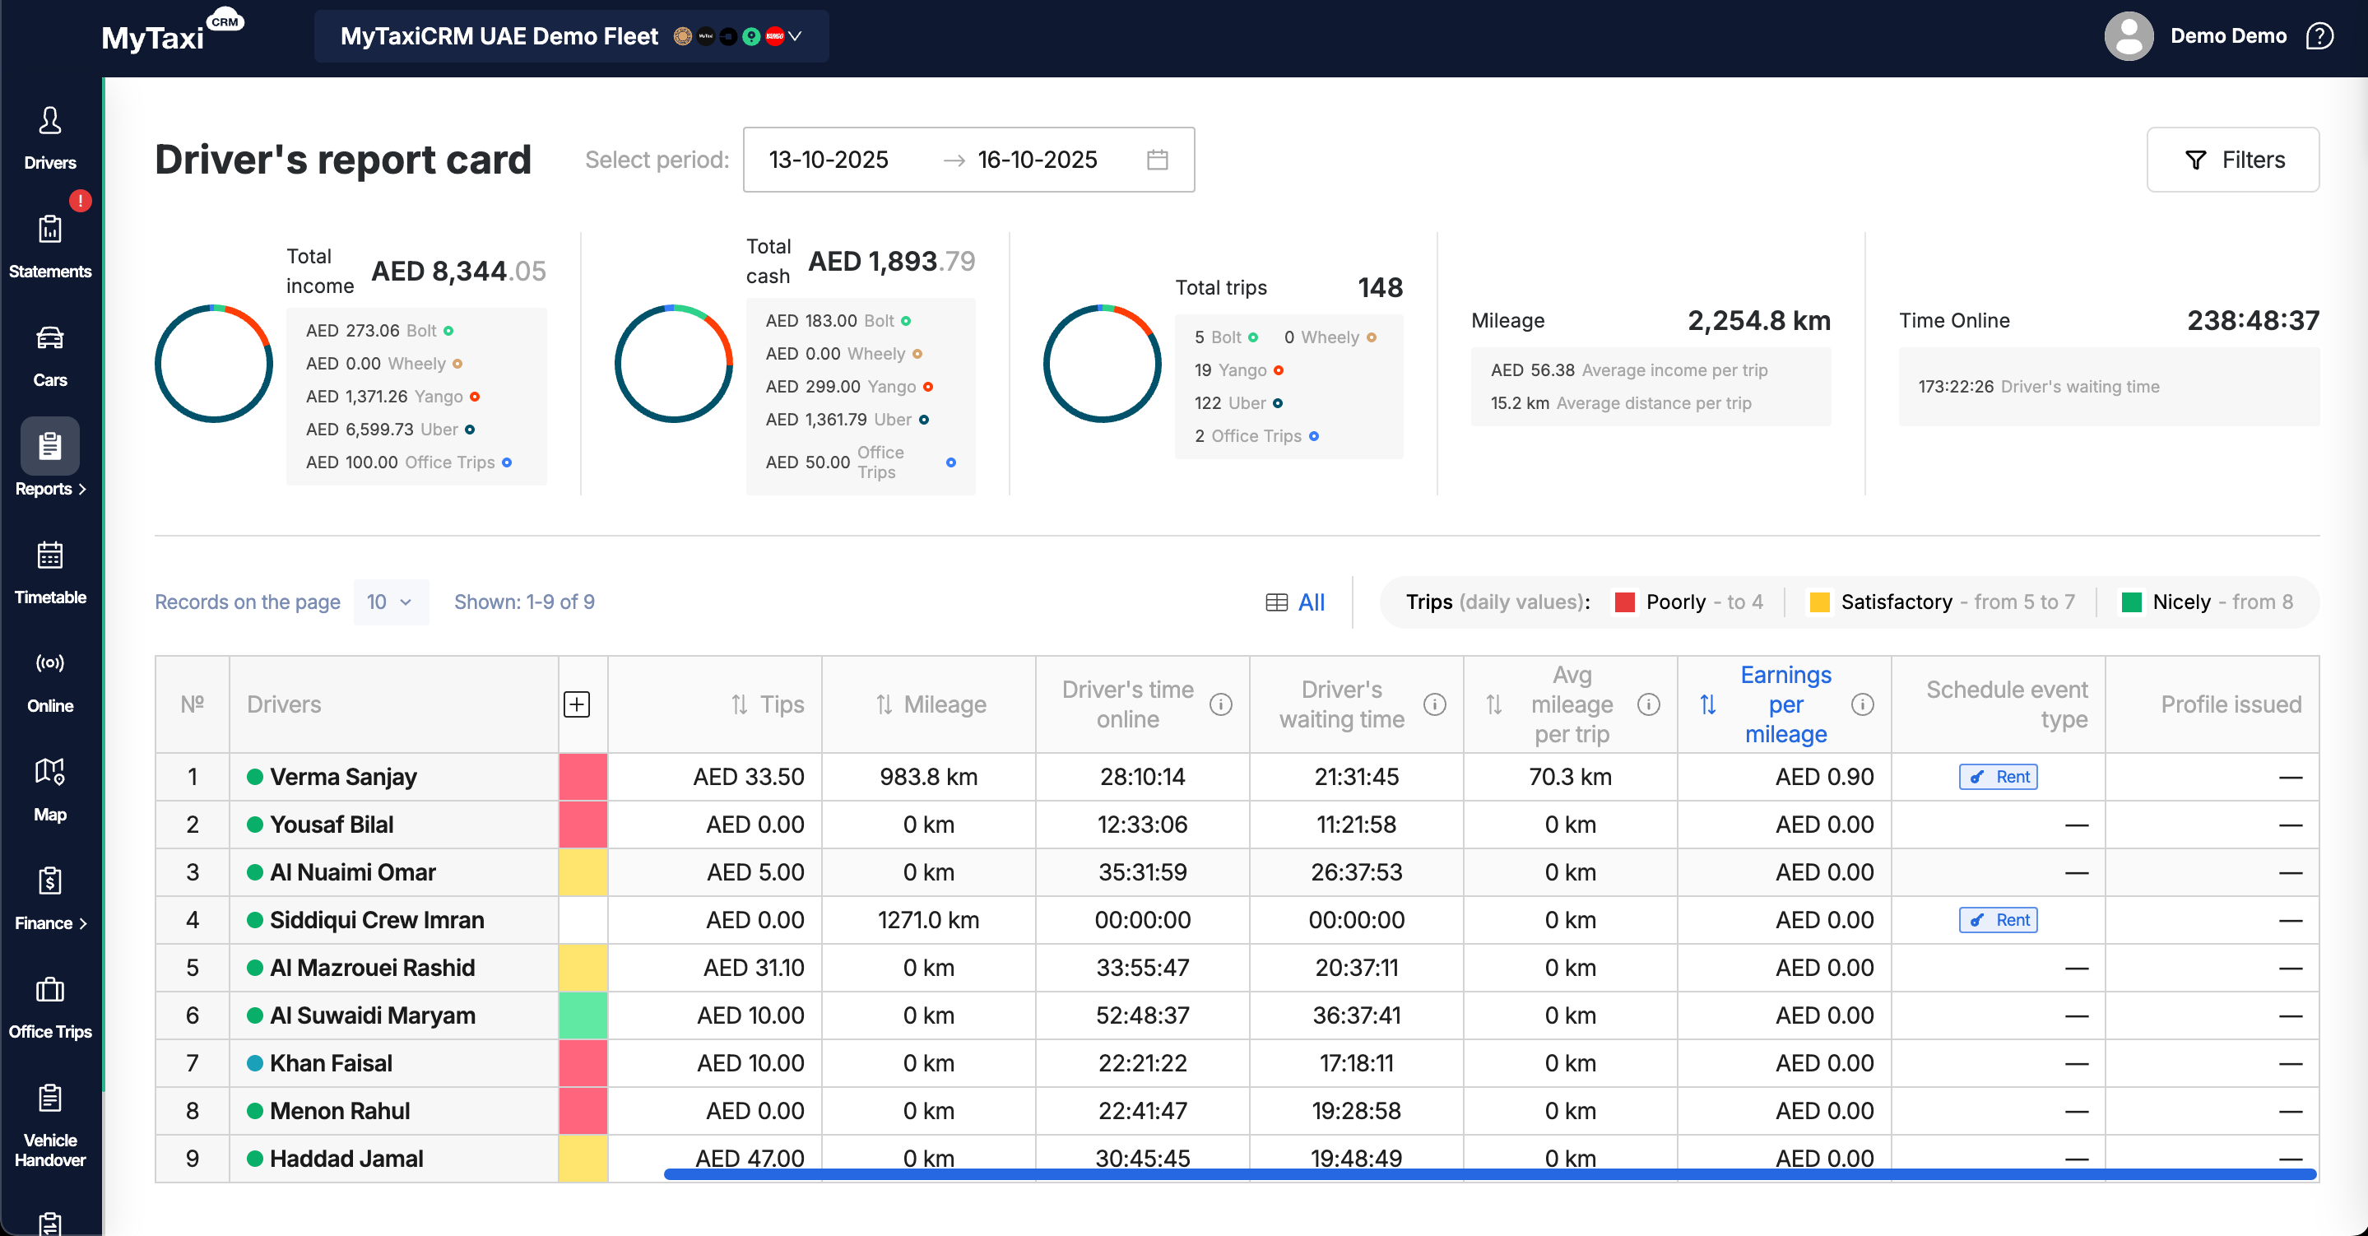Toggle sort on Earnings per mileage column
The image size is (2368, 1236).
coord(1707,704)
